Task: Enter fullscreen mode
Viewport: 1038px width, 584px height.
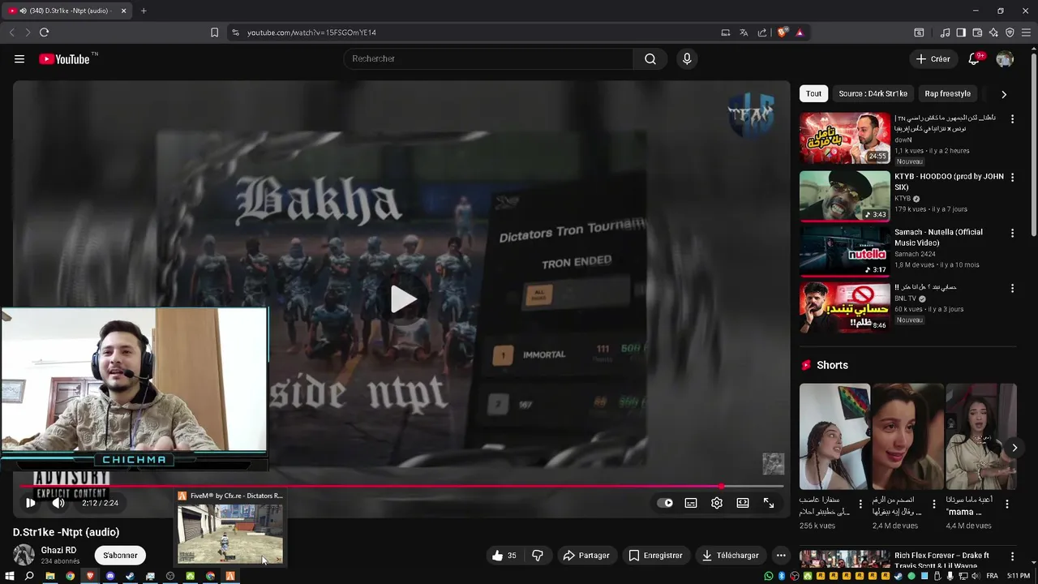Action: pos(769,503)
